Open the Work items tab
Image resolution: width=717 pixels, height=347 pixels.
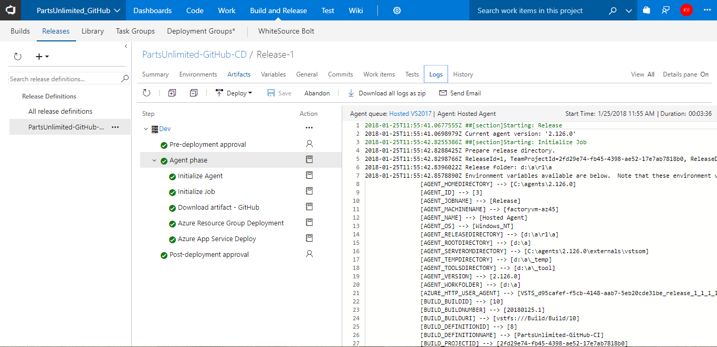(379, 74)
